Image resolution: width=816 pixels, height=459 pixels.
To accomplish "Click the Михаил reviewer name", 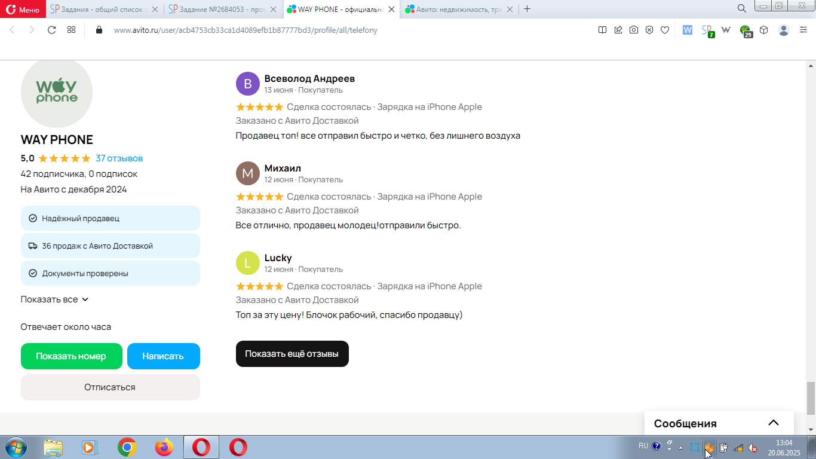I will [283, 169].
